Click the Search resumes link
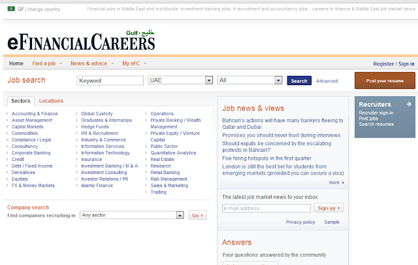 click(376, 124)
